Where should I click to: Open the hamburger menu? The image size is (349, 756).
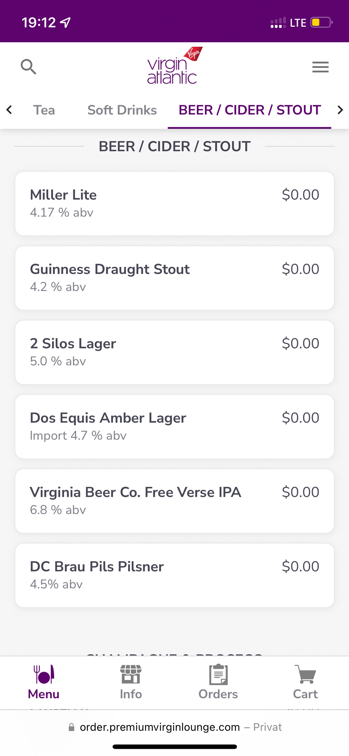pos(320,67)
